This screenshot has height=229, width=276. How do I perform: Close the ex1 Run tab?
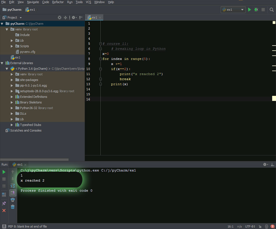(x=25, y=165)
